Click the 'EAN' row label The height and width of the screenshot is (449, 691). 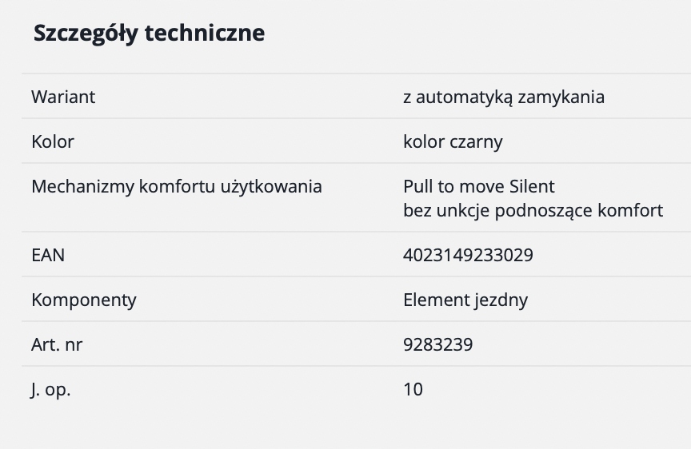tap(48, 255)
